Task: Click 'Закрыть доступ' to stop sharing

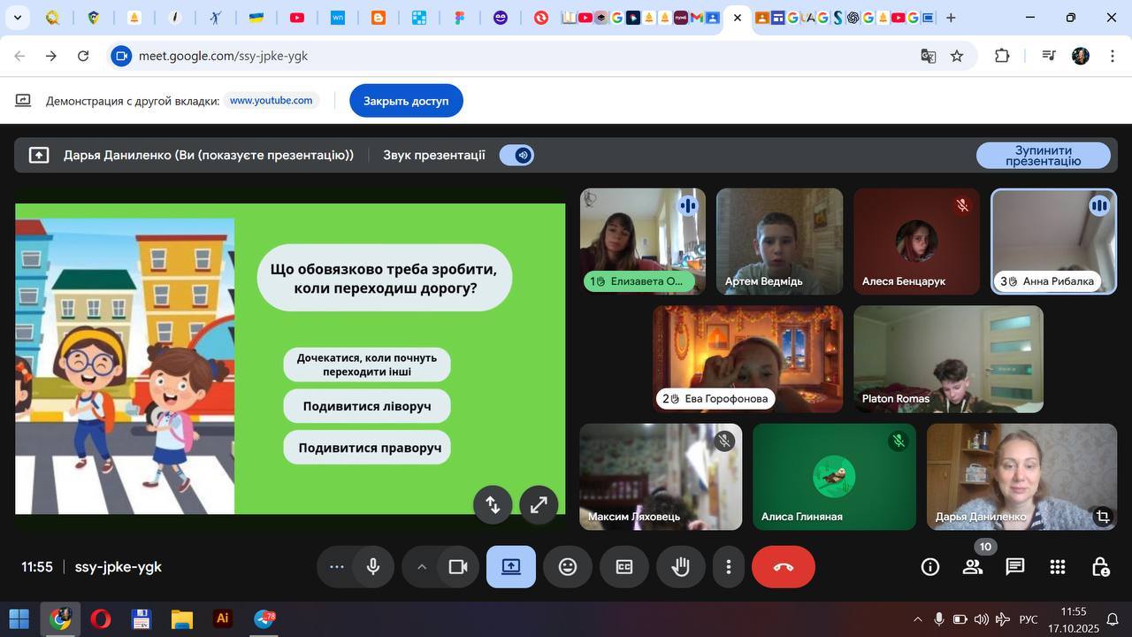Action: (x=406, y=101)
